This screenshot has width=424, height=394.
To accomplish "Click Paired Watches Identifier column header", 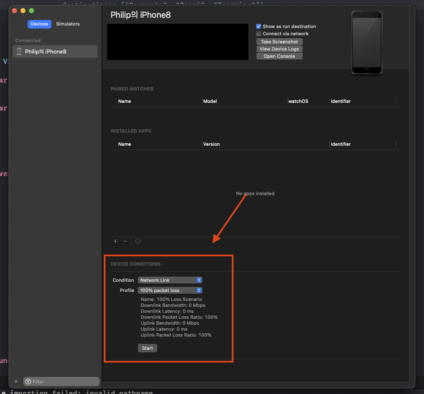I will point(341,101).
